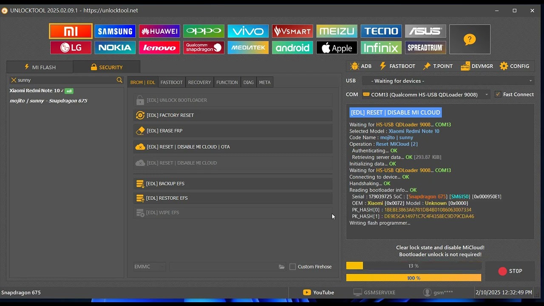Click the date and time display

pos(504,292)
